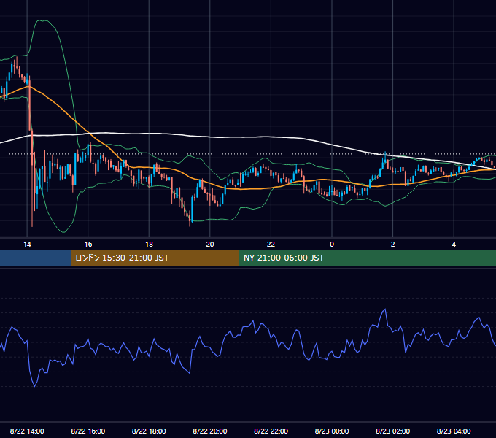This screenshot has height=438, width=496.
Task: Click the 8/23 00:00 date label
Action: pos(332,431)
